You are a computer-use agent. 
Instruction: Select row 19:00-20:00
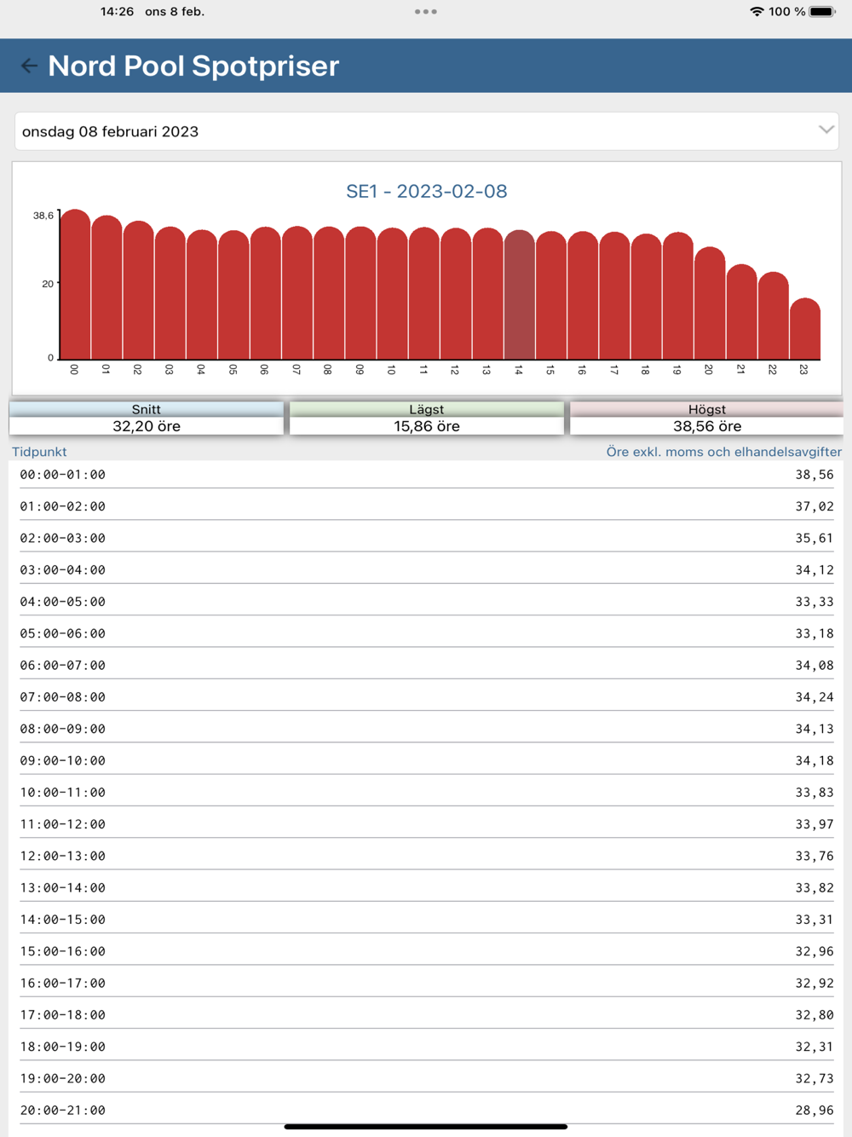(426, 1078)
